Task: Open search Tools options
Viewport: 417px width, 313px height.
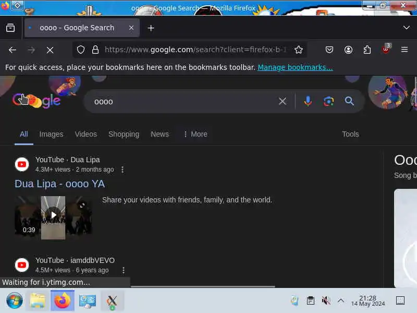Action: coord(350,134)
